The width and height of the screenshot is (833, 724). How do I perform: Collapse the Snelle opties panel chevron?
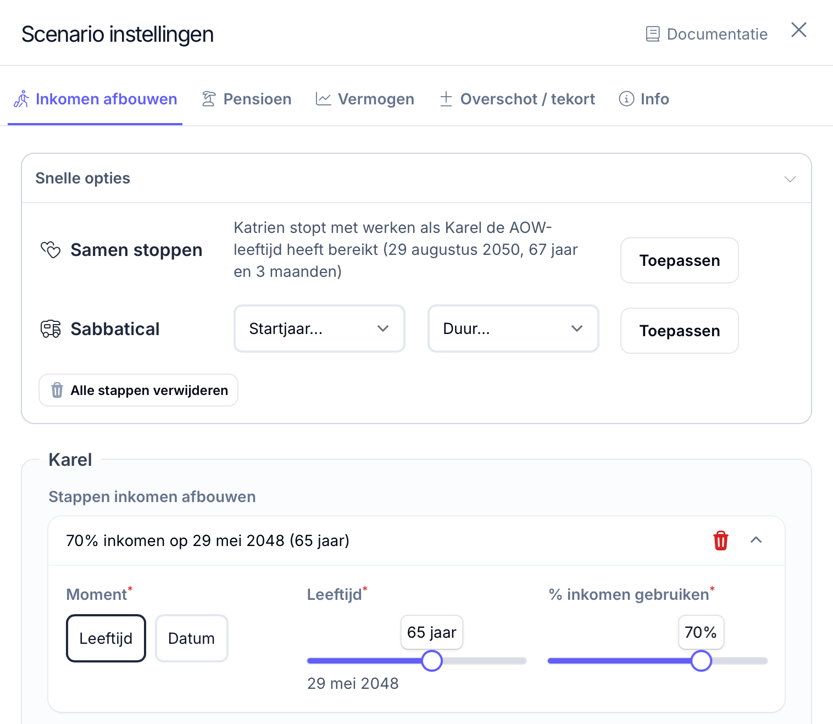coord(790,179)
